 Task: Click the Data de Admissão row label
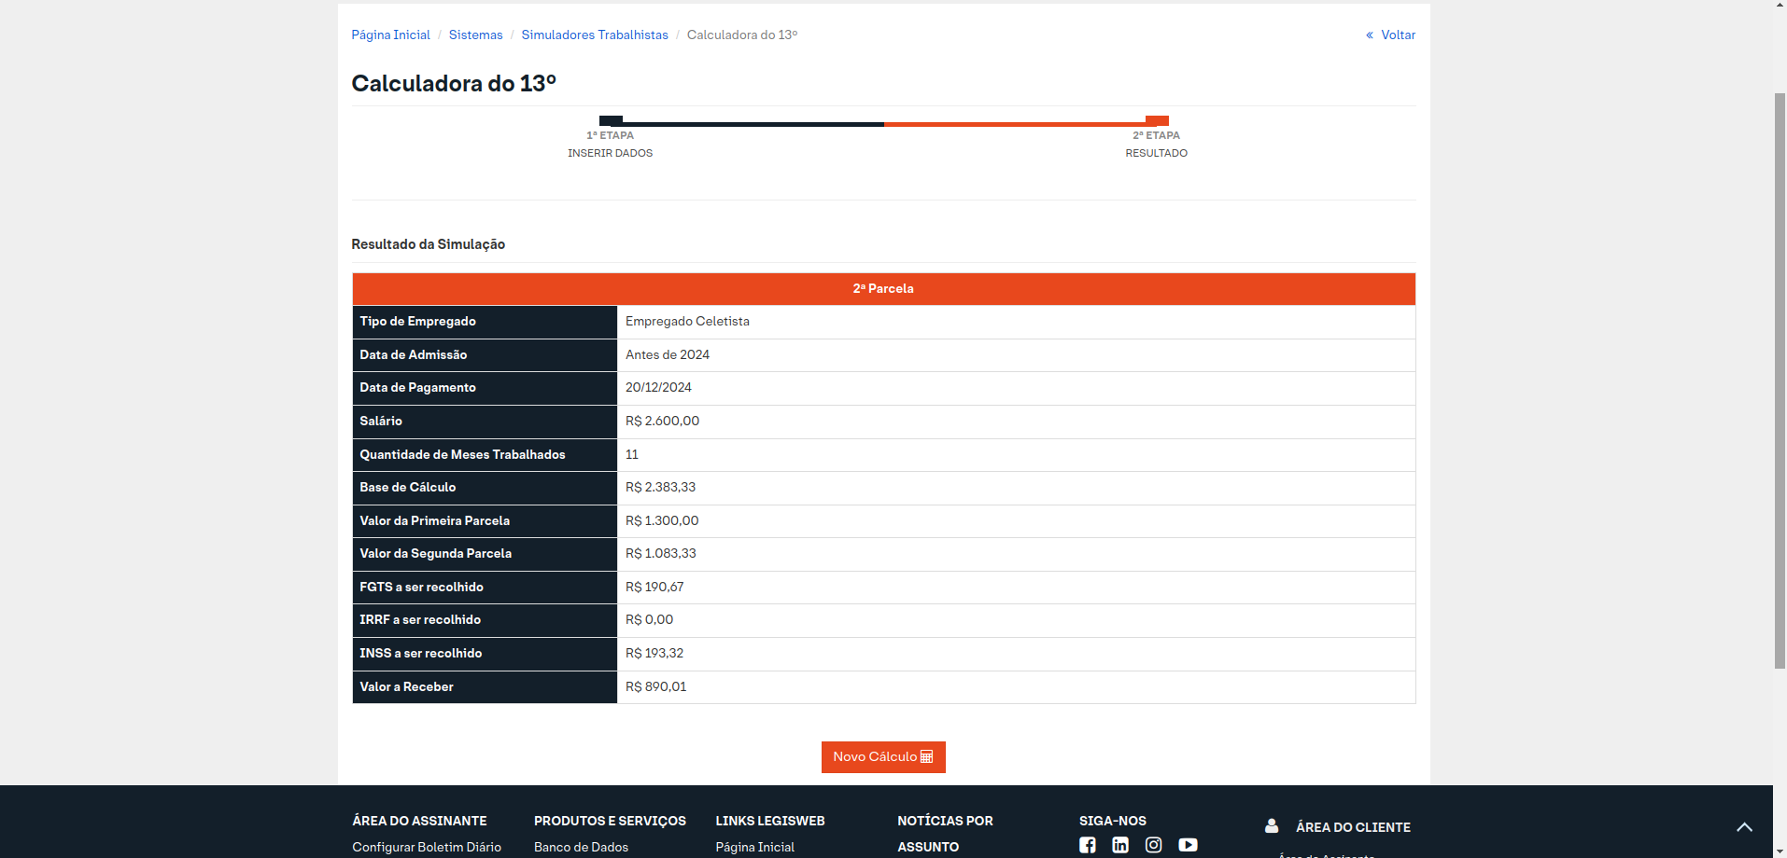pos(414,355)
